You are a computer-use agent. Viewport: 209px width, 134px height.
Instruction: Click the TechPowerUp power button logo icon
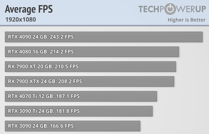[x=171, y=9]
